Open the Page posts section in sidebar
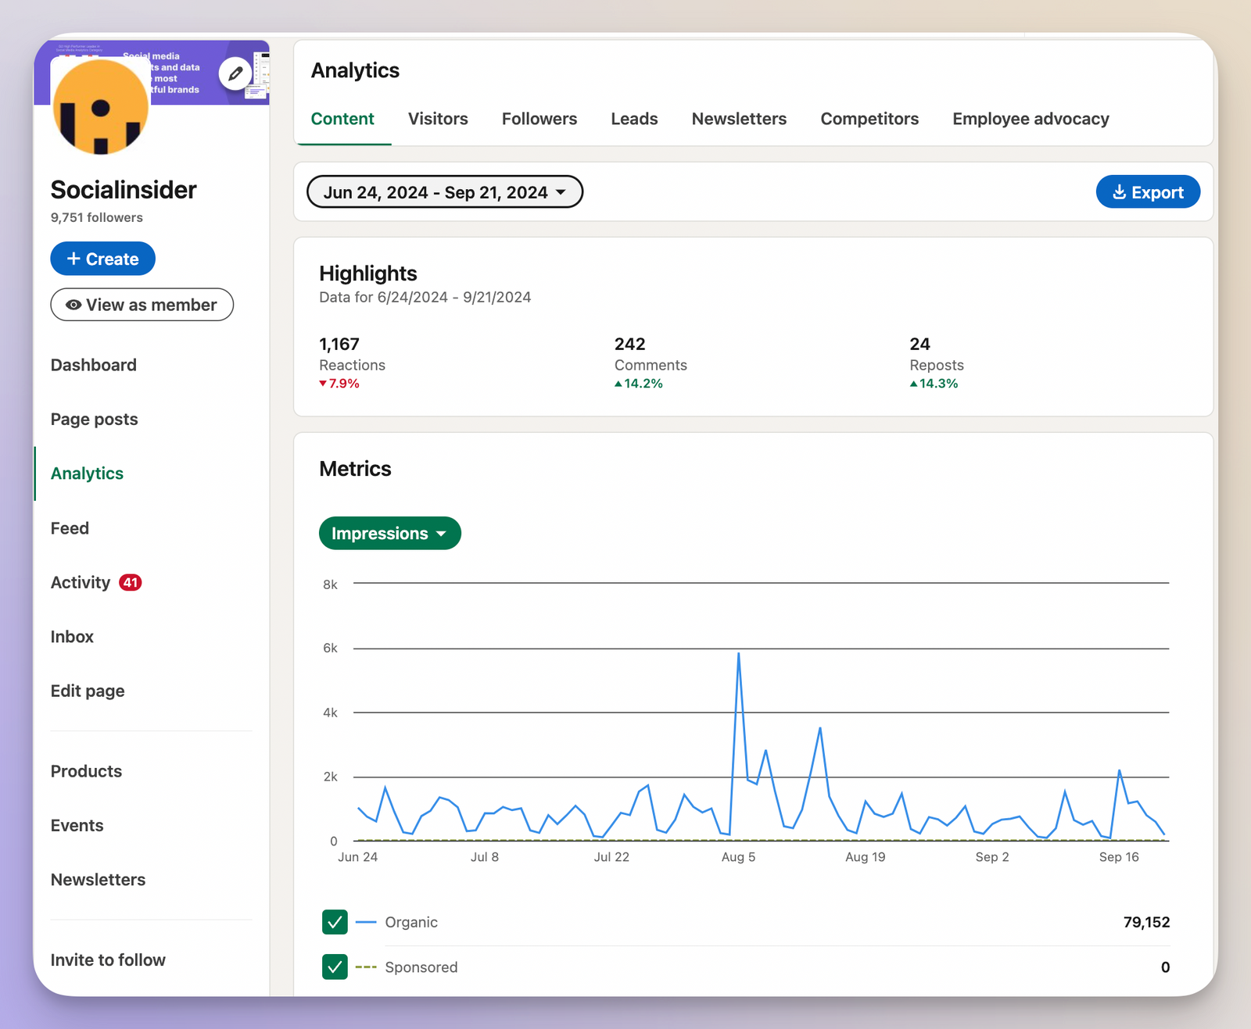The width and height of the screenshot is (1251, 1029). point(94,419)
